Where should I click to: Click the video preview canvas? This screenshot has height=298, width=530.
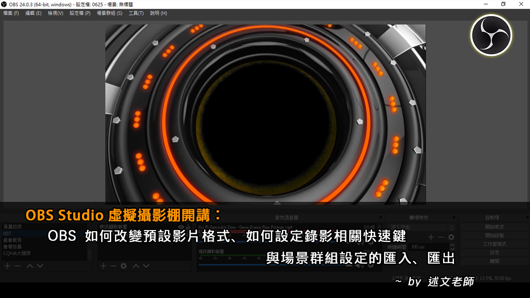click(x=265, y=114)
